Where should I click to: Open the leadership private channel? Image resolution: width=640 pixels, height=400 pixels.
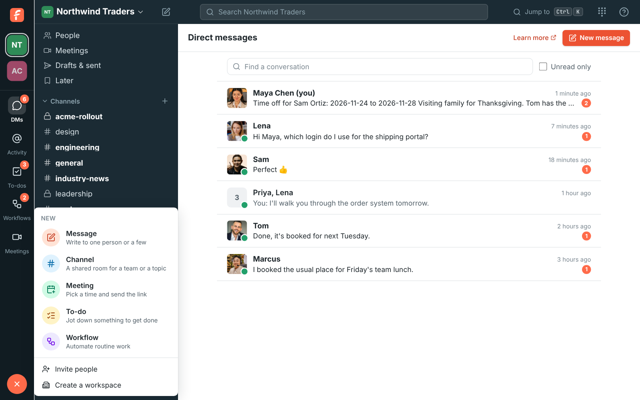coord(106,194)
